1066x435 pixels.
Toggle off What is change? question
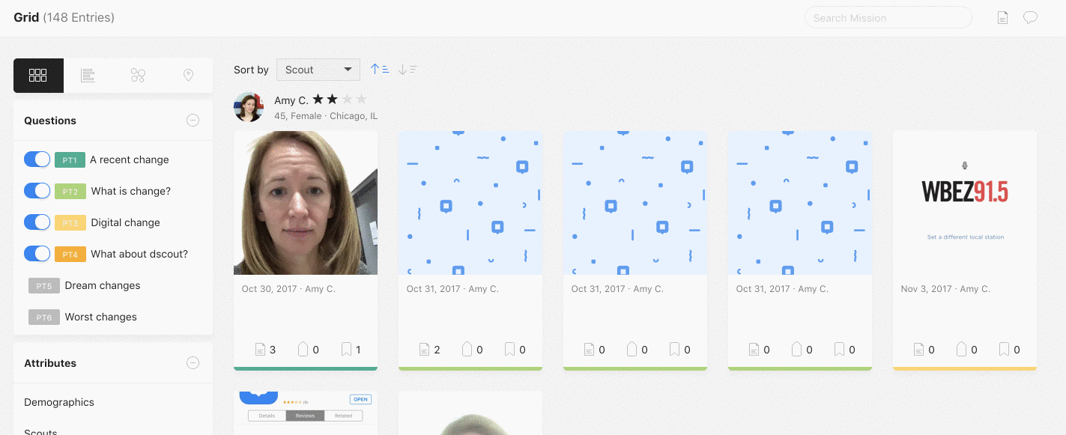tap(37, 191)
